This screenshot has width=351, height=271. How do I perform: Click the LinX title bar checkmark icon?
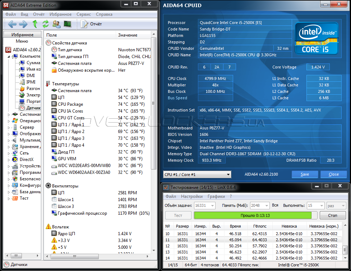click(166, 187)
